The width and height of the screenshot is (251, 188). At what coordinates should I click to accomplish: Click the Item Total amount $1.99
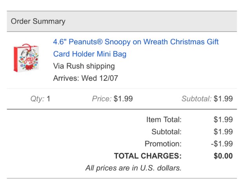223,120
